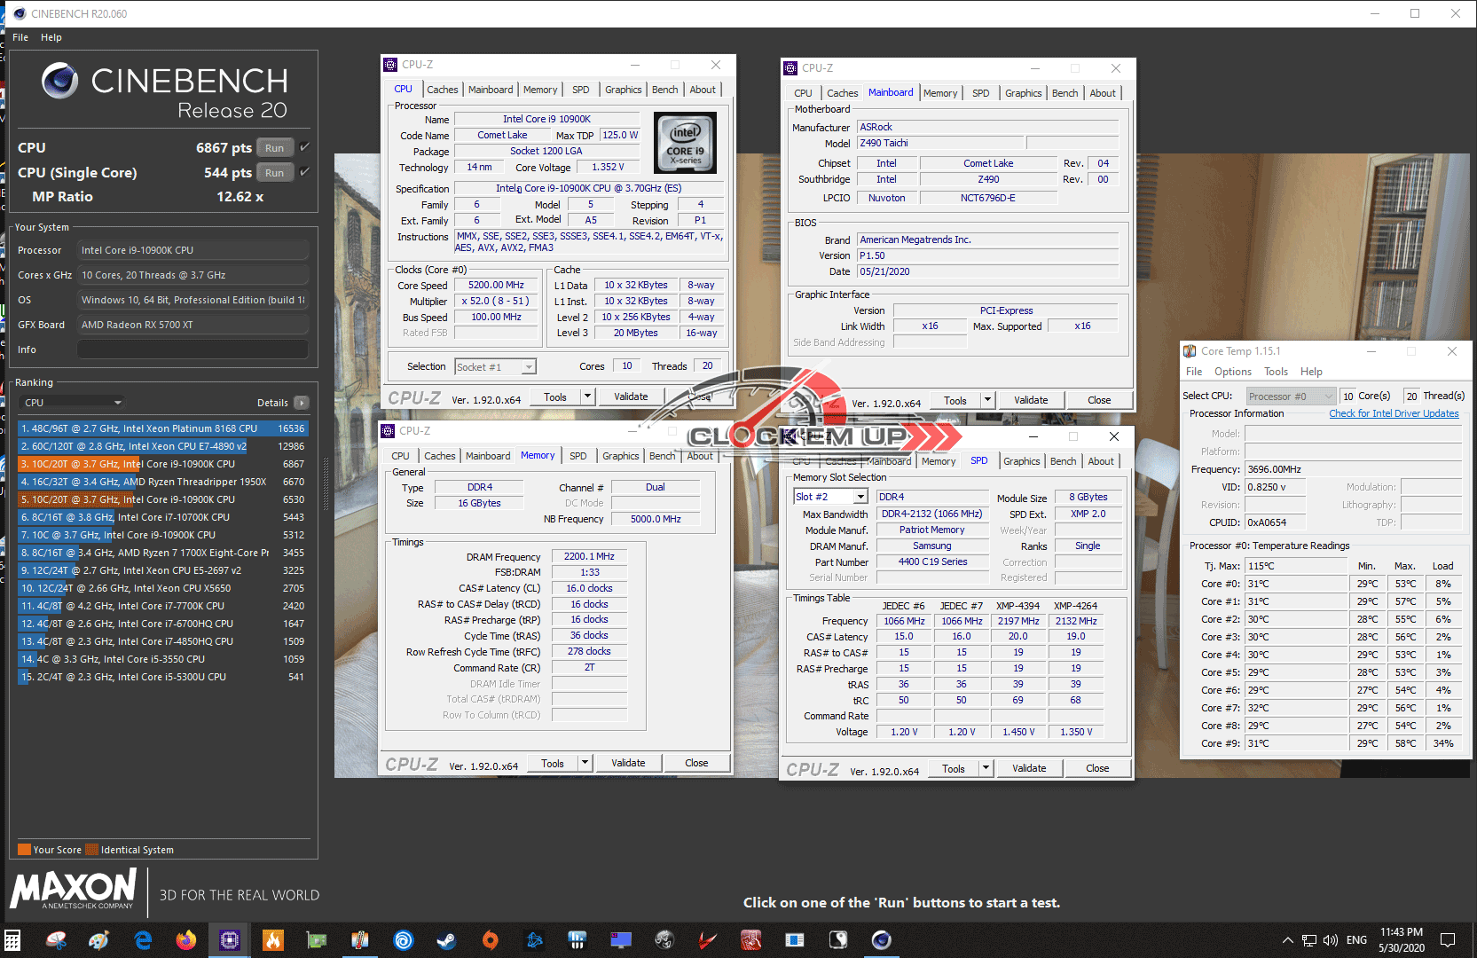The height and width of the screenshot is (958, 1477).
Task: Switch to the Caches tab in CPU-Z processor window
Action: (x=442, y=90)
